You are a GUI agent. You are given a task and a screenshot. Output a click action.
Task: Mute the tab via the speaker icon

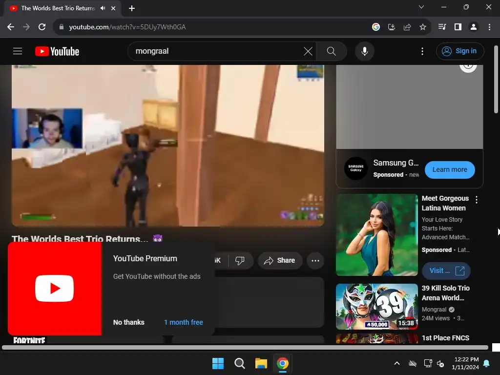coord(103,8)
